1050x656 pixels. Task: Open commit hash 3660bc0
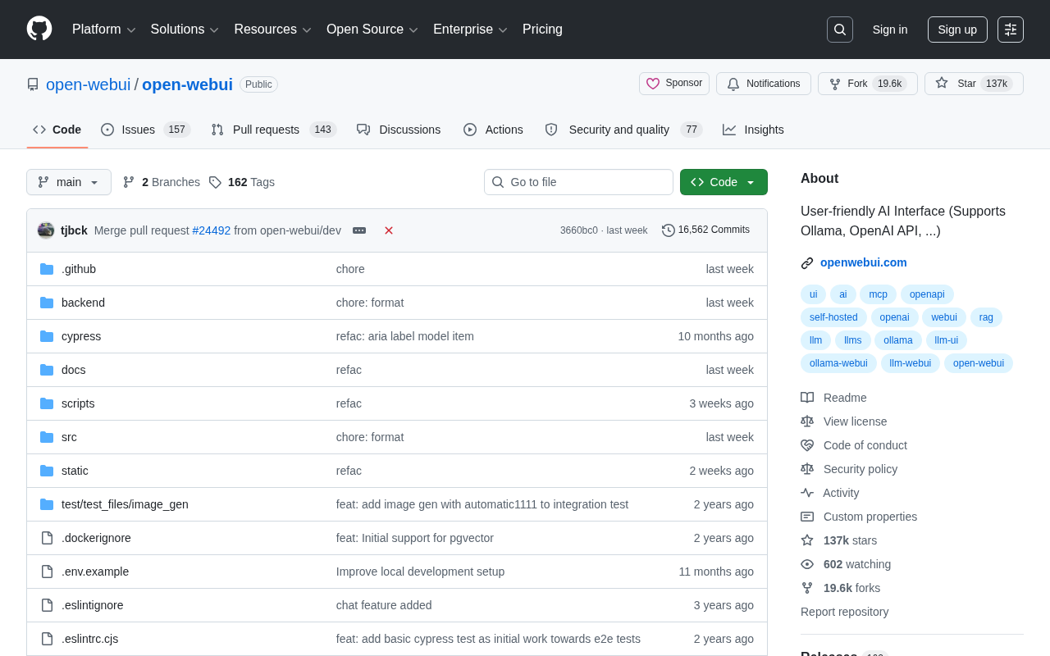click(x=579, y=230)
